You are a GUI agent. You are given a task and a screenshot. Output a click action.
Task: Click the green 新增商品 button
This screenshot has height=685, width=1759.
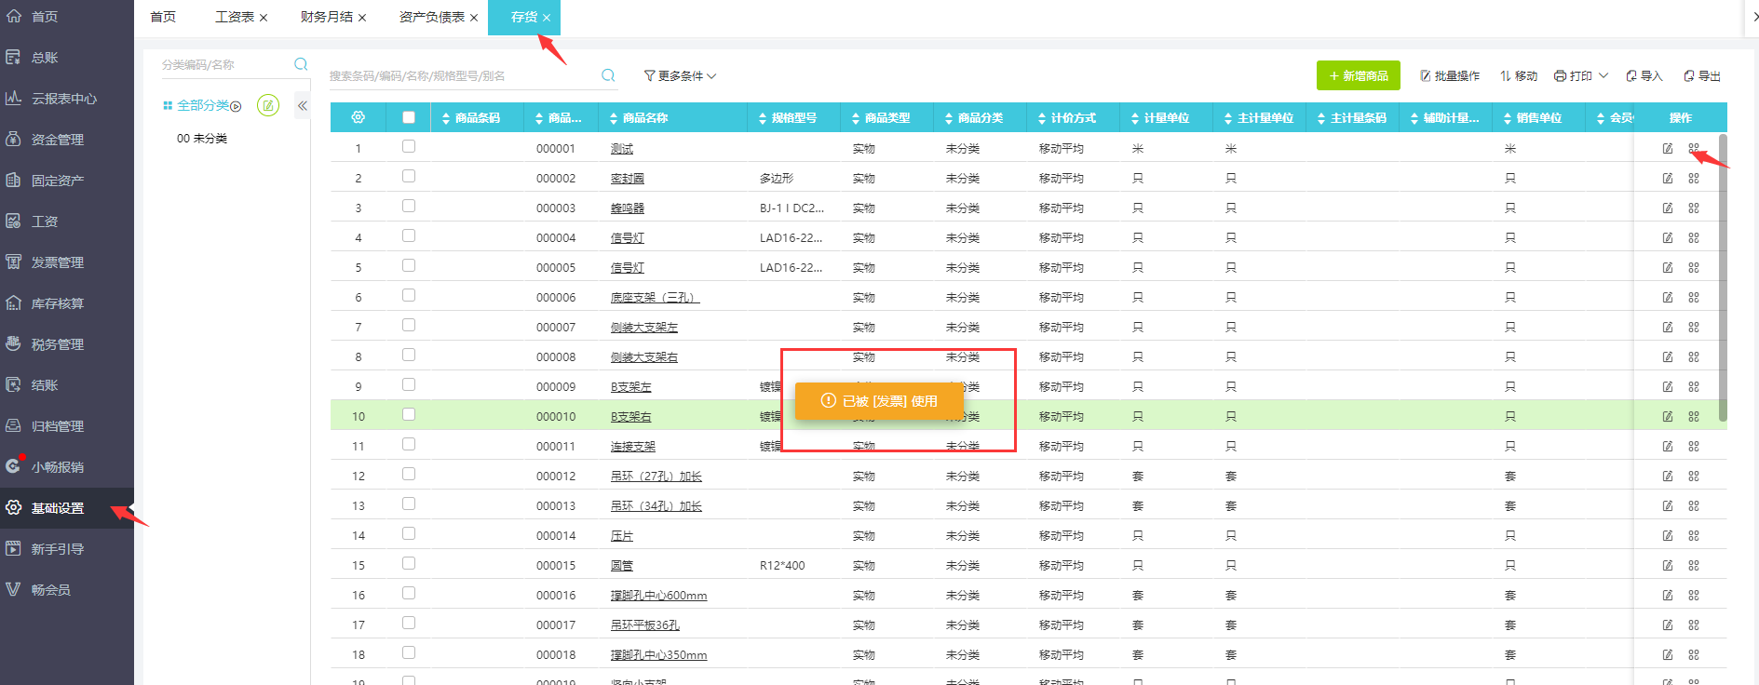point(1358,75)
